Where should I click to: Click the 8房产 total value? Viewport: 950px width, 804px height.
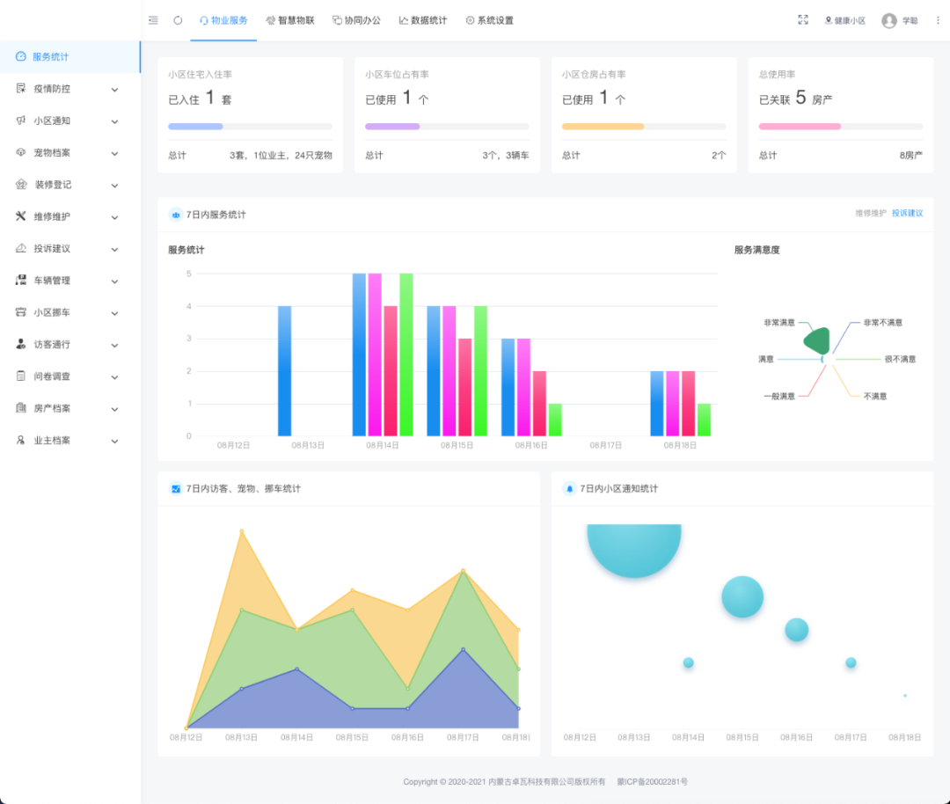click(911, 155)
